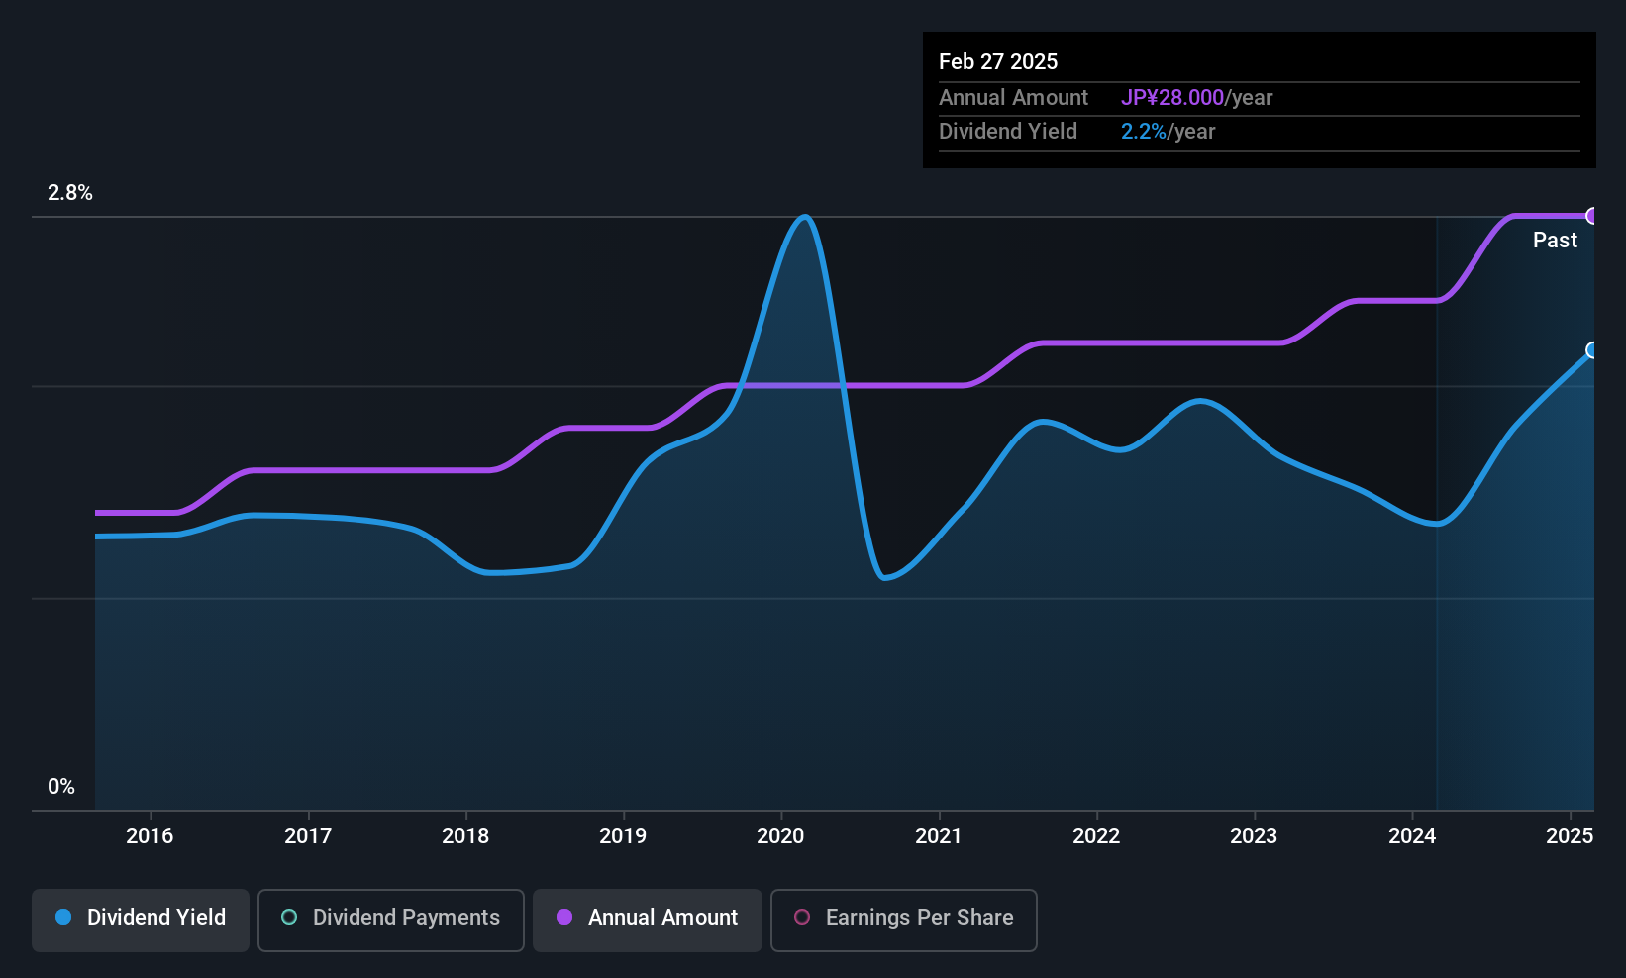The width and height of the screenshot is (1626, 978).
Task: Toggle the Dividend Yield legend button
Action: point(141,921)
